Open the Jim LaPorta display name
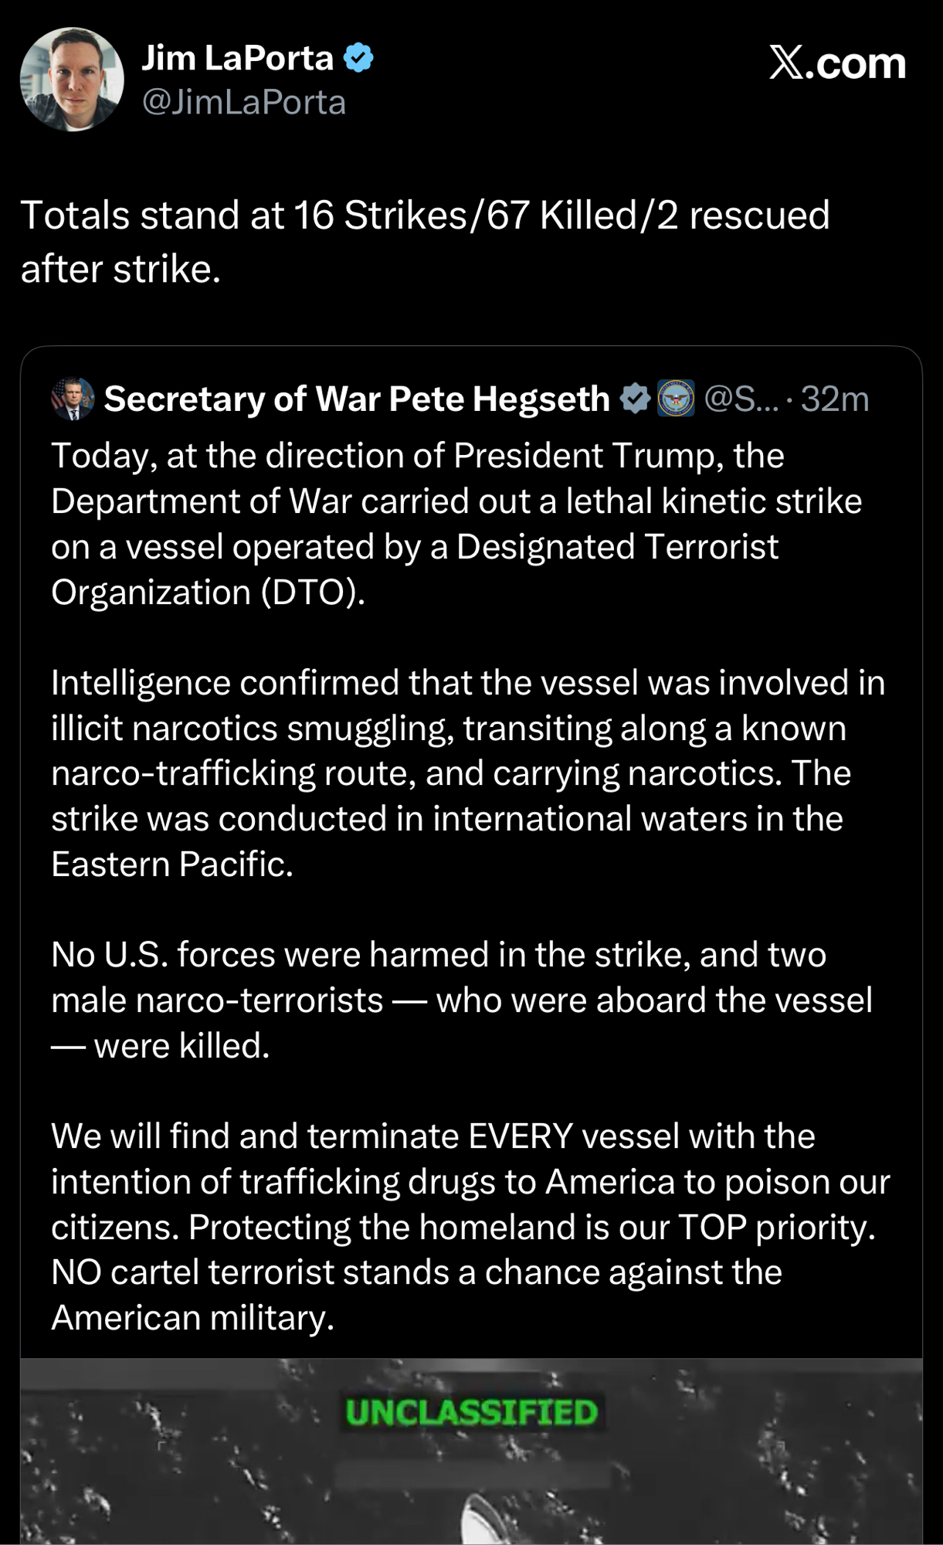943x1545 pixels. click(237, 58)
